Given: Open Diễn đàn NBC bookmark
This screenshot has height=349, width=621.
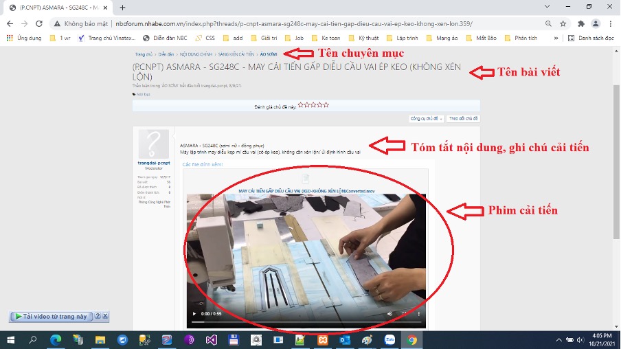Looking at the screenshot, I should coord(165,38).
